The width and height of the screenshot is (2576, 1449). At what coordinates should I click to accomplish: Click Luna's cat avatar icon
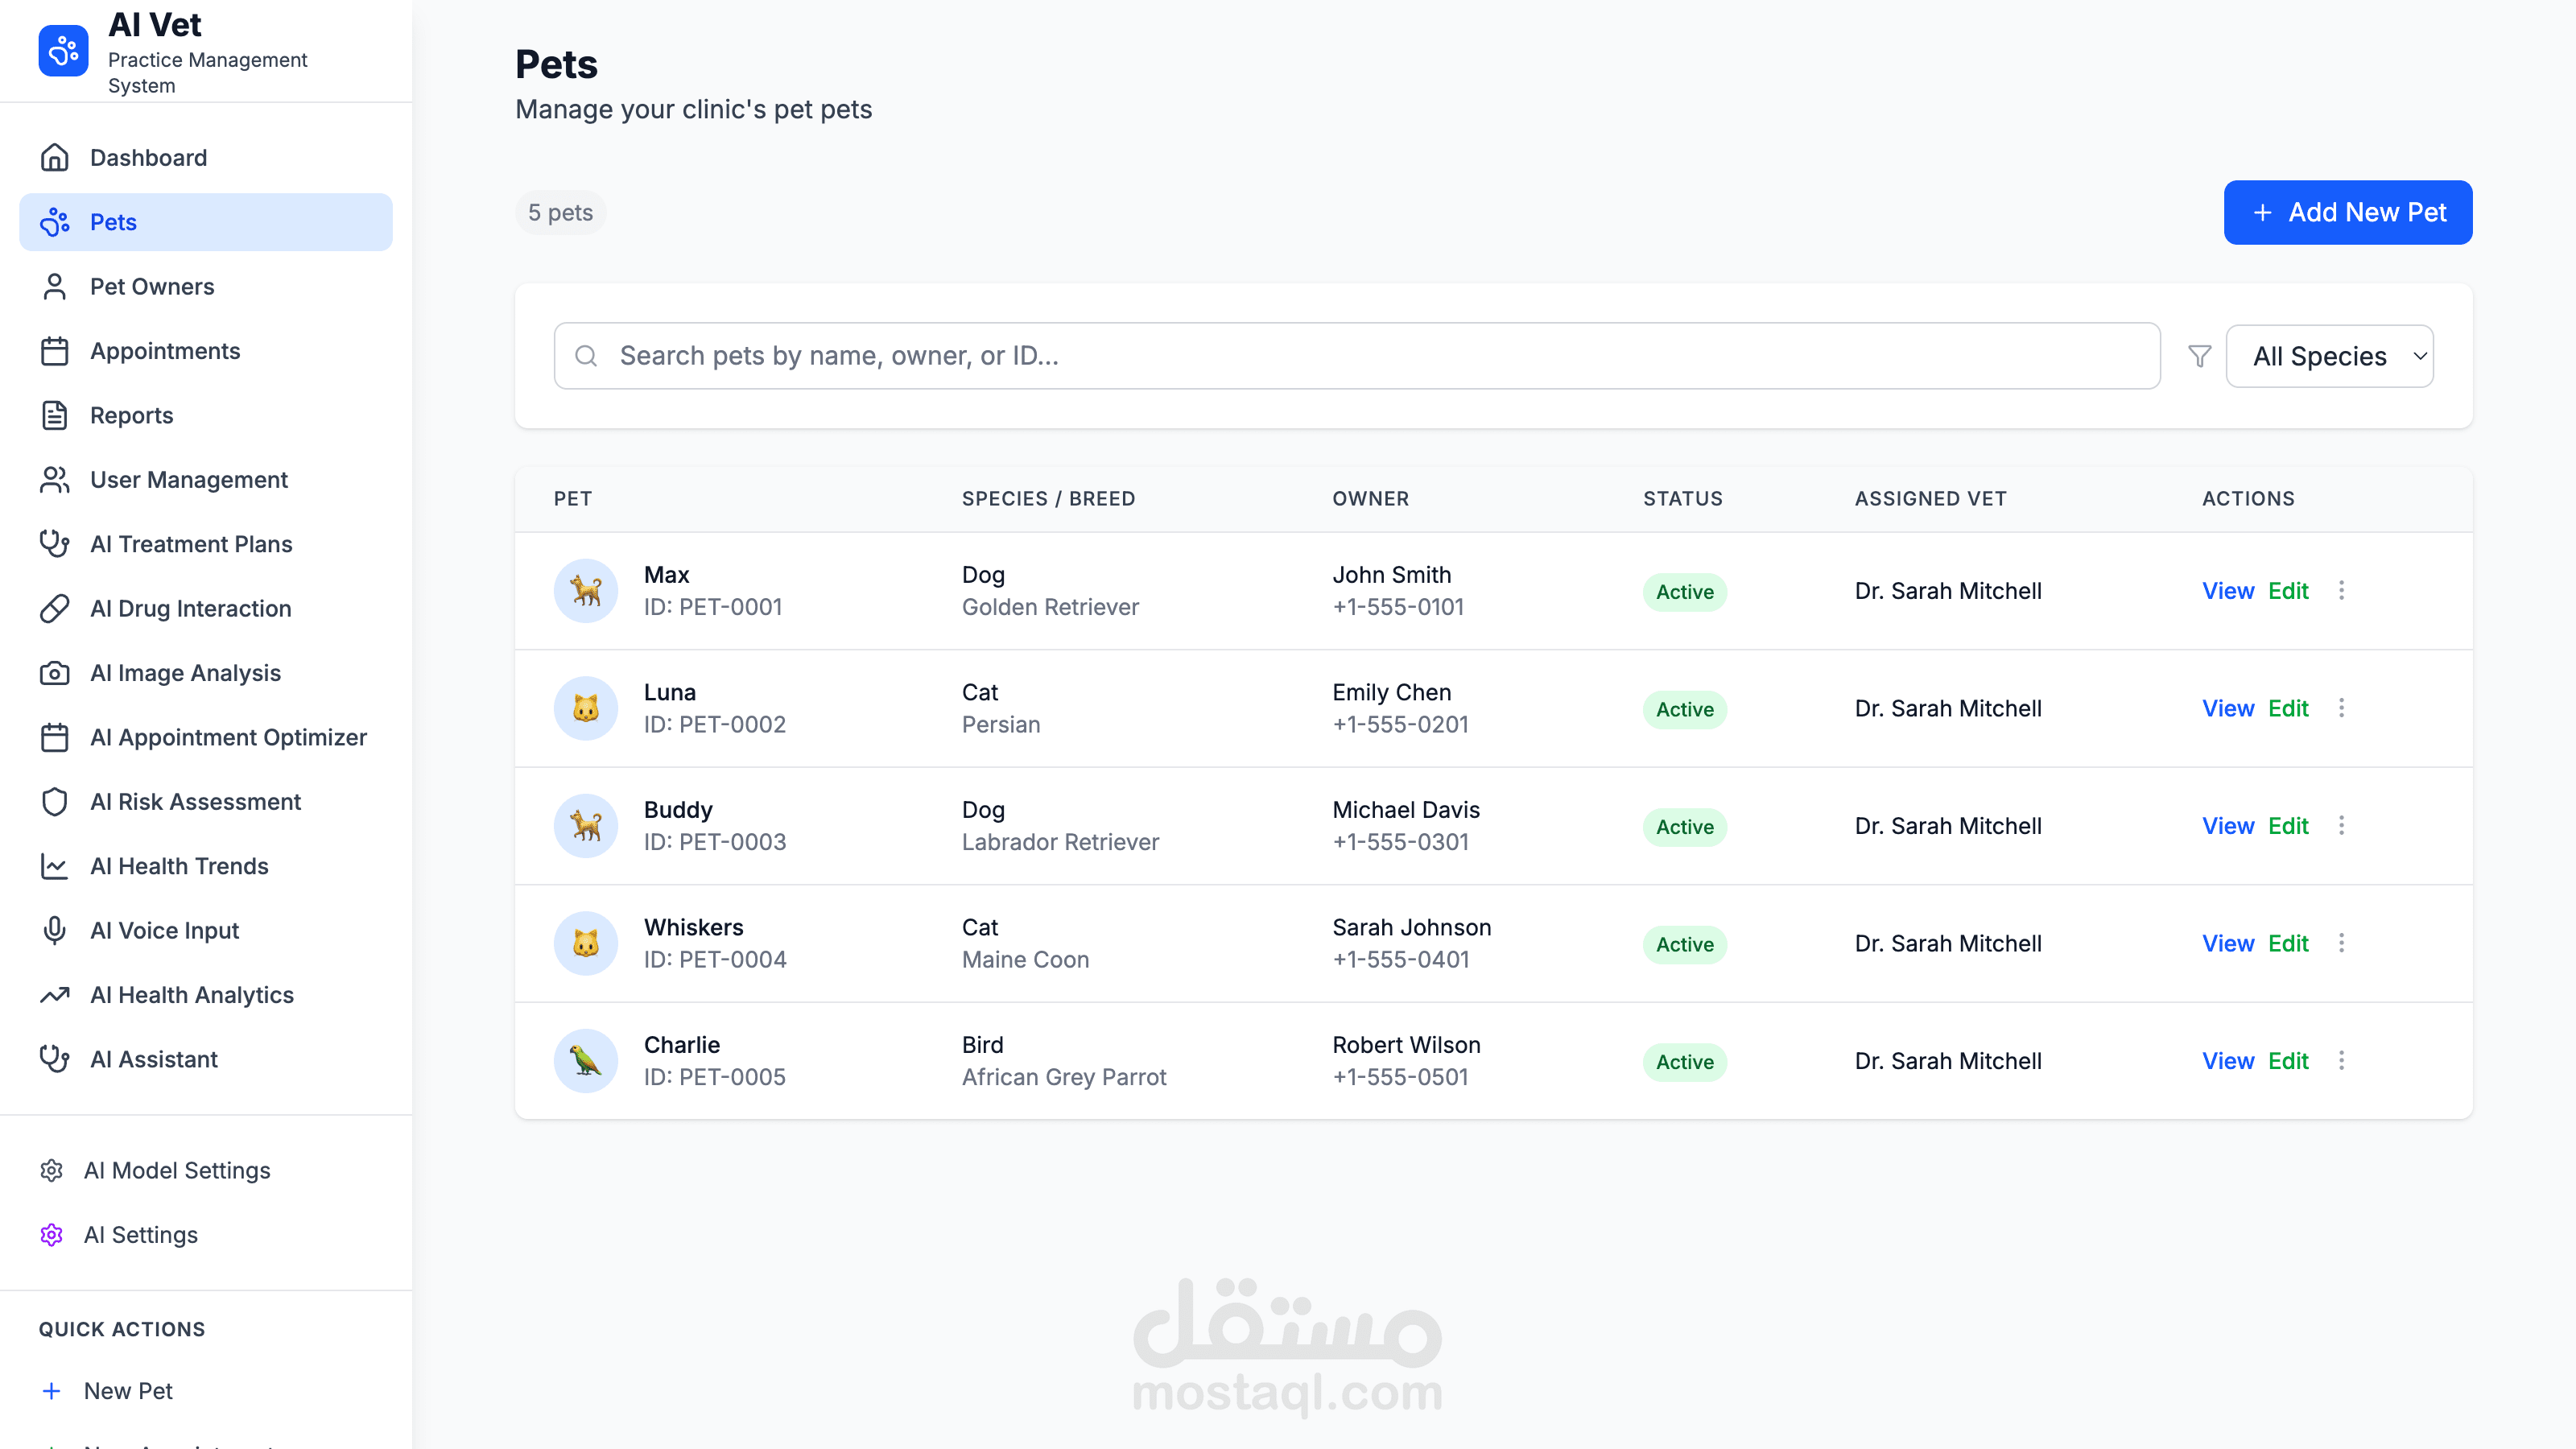(586, 708)
